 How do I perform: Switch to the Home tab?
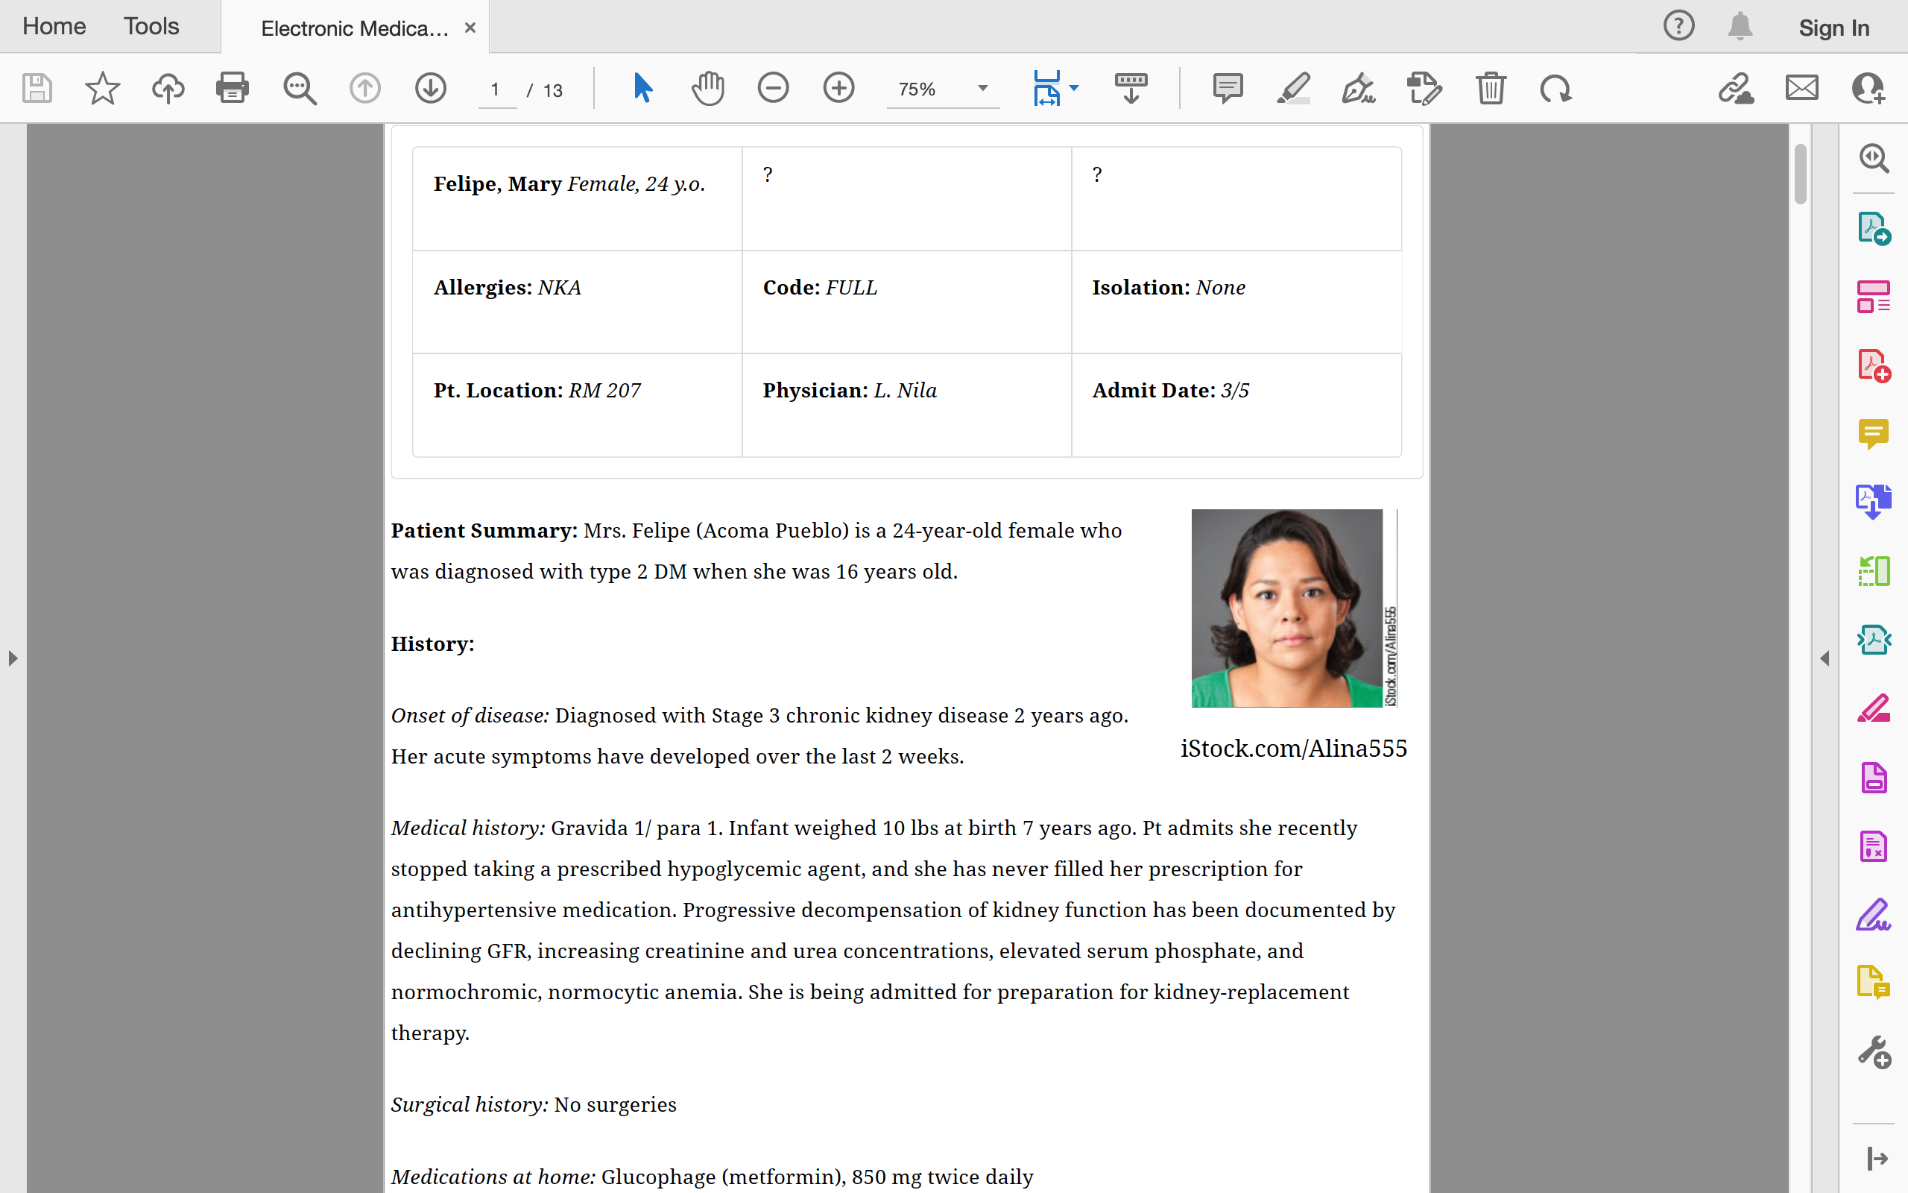[53, 26]
